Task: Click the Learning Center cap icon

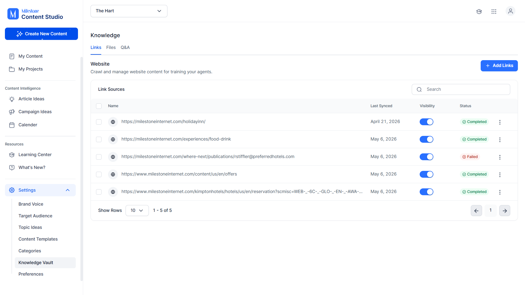Action: coord(12,155)
